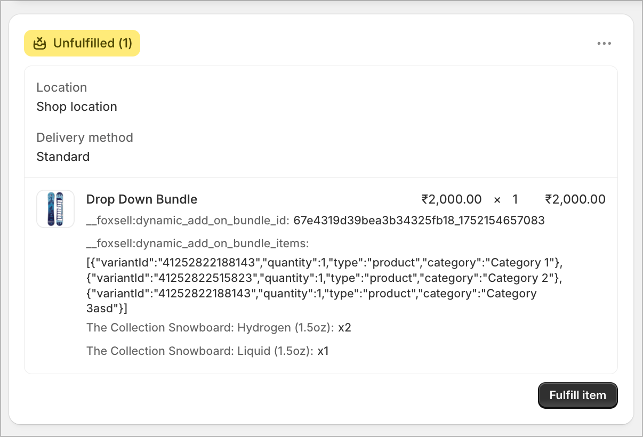Click the line item quantity value 1
This screenshot has height=437, width=643.
tap(515, 199)
